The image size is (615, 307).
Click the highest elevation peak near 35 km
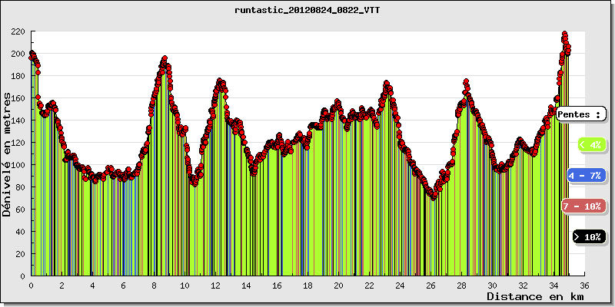(564, 34)
